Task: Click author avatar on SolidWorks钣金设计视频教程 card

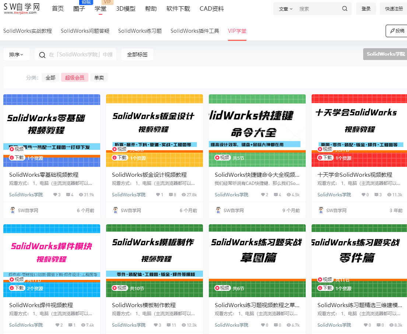Action: click(116, 210)
